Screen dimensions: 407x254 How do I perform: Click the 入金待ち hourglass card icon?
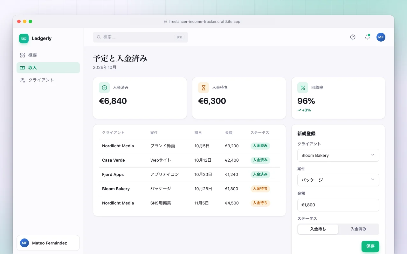pyautogui.click(x=203, y=88)
